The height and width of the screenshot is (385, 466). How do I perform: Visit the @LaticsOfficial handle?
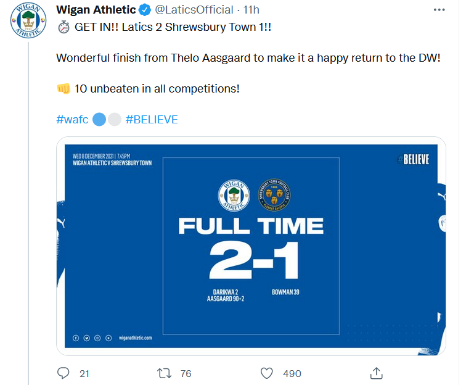[194, 10]
